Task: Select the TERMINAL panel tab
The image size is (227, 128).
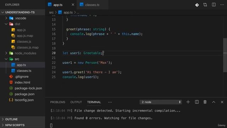Action: point(94,102)
